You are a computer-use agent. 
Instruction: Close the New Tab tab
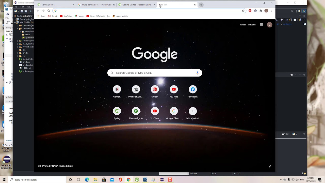195,5
